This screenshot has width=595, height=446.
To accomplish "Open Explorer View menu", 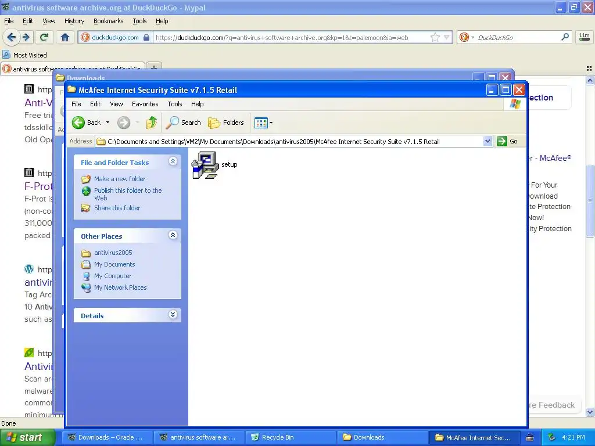I will pyautogui.click(x=116, y=104).
